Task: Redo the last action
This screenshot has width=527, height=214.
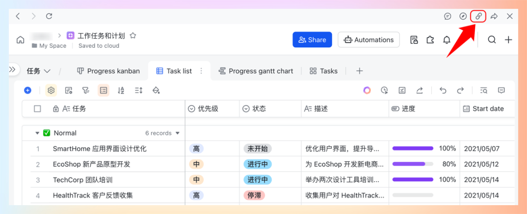Action: coord(460,90)
